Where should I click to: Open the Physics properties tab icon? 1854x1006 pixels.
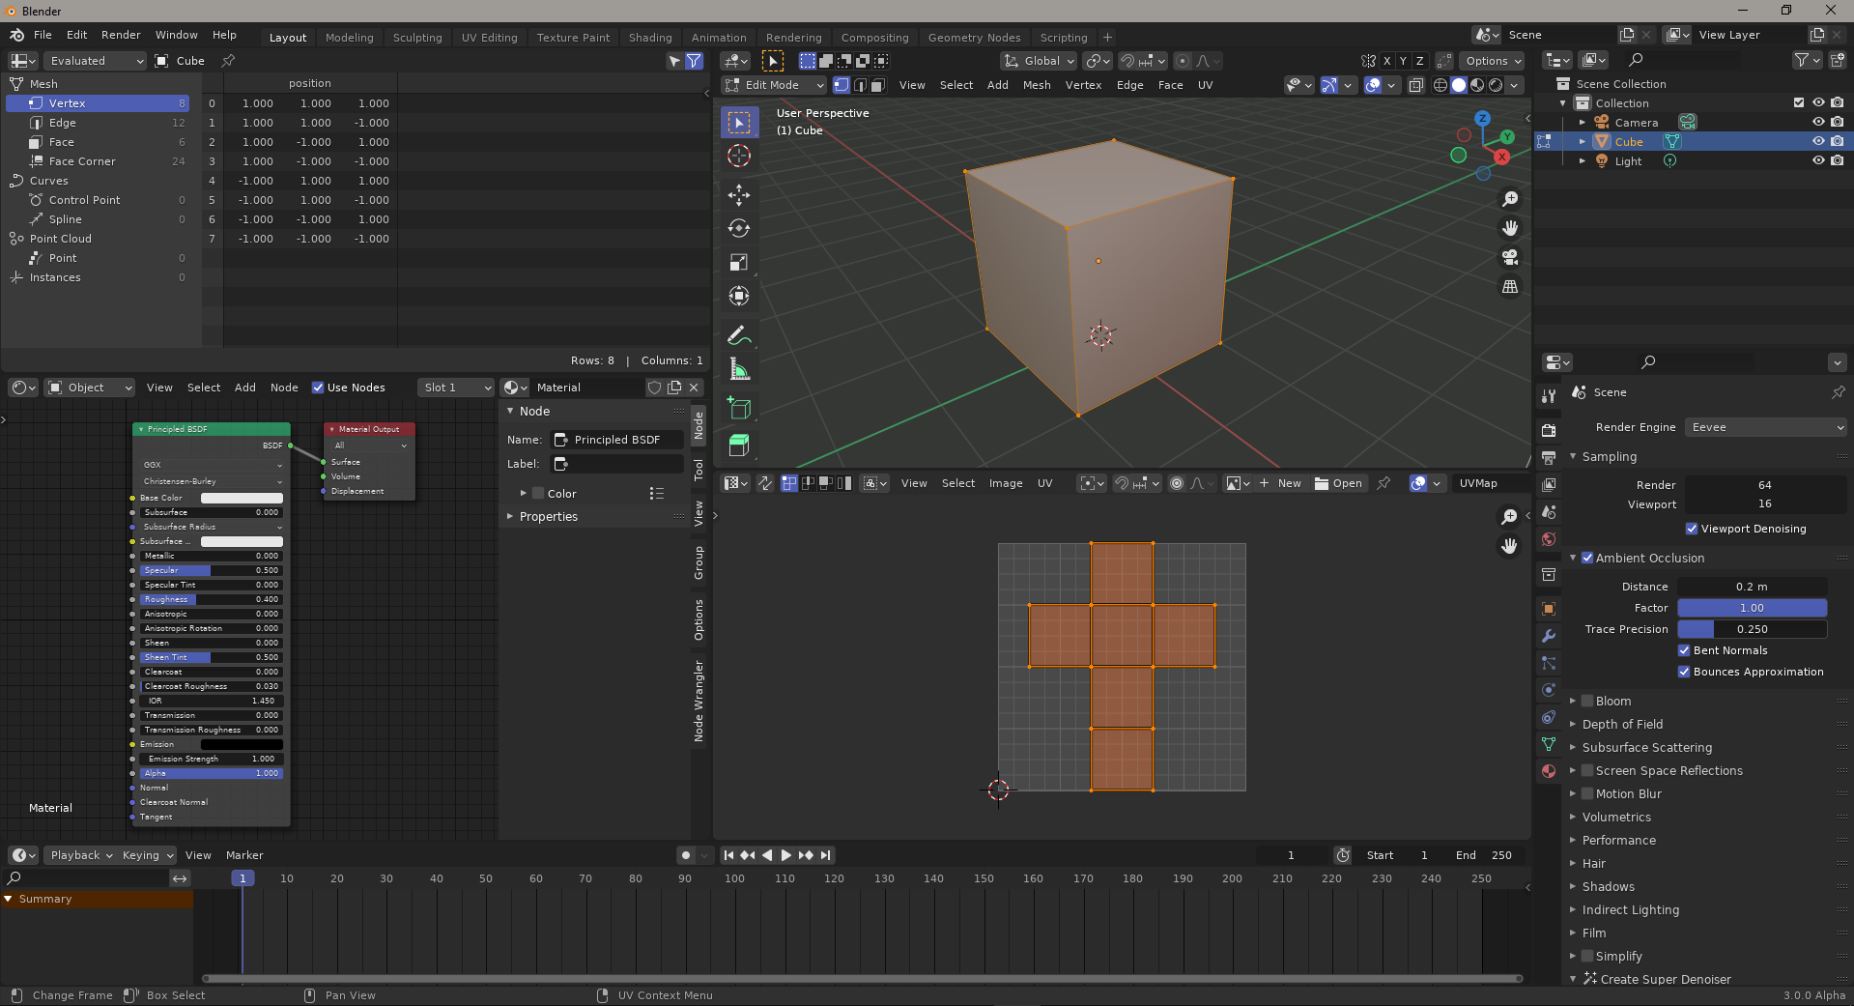[1549, 690]
